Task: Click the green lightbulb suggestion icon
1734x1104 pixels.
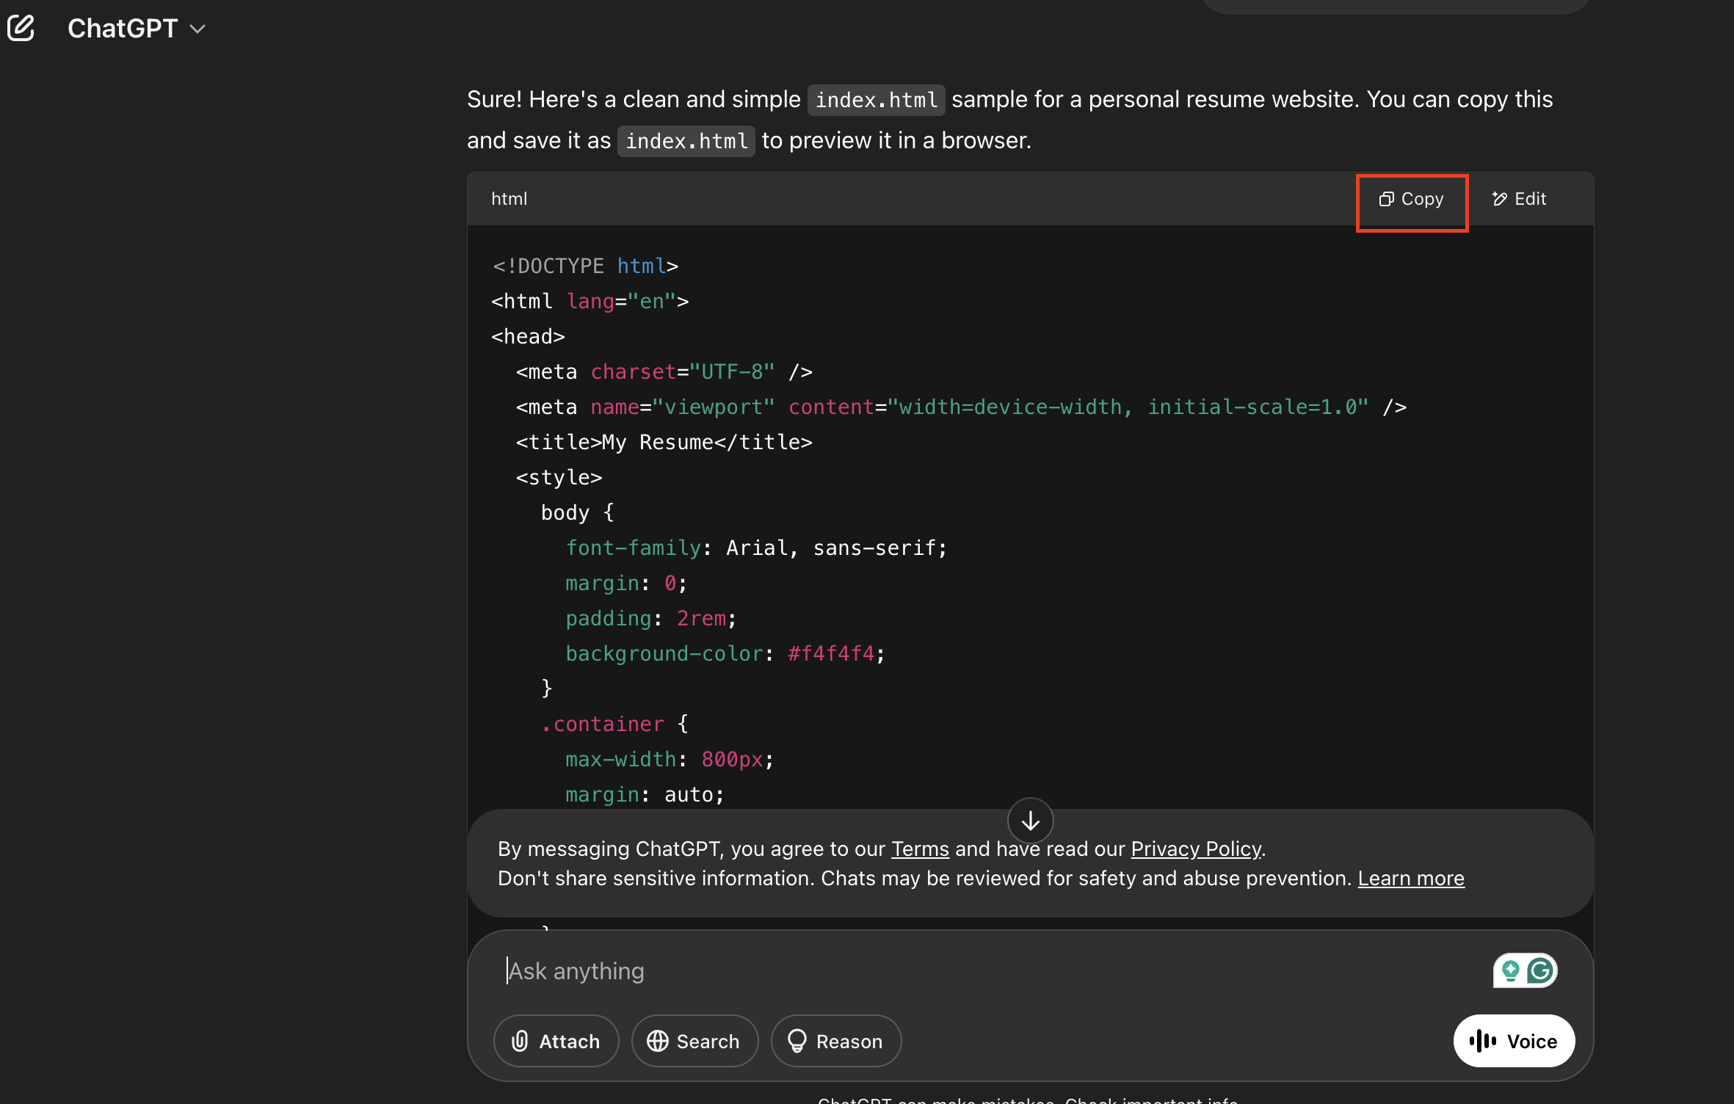Action: tap(1510, 971)
